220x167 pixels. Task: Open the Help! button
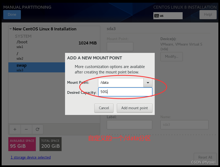click(x=208, y=15)
